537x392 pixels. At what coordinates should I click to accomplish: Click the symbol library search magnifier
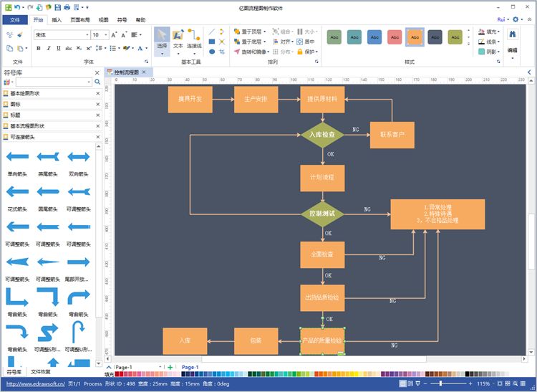click(97, 82)
